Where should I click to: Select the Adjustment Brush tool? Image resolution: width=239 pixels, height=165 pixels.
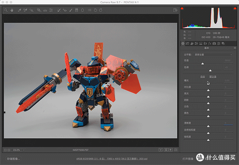(x=71, y=10)
